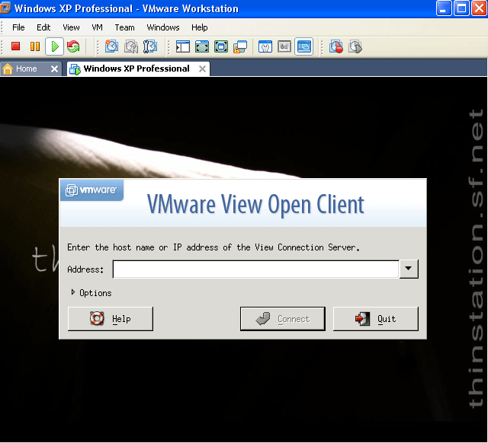Click into the Address input field
488x443 pixels.
255,269
